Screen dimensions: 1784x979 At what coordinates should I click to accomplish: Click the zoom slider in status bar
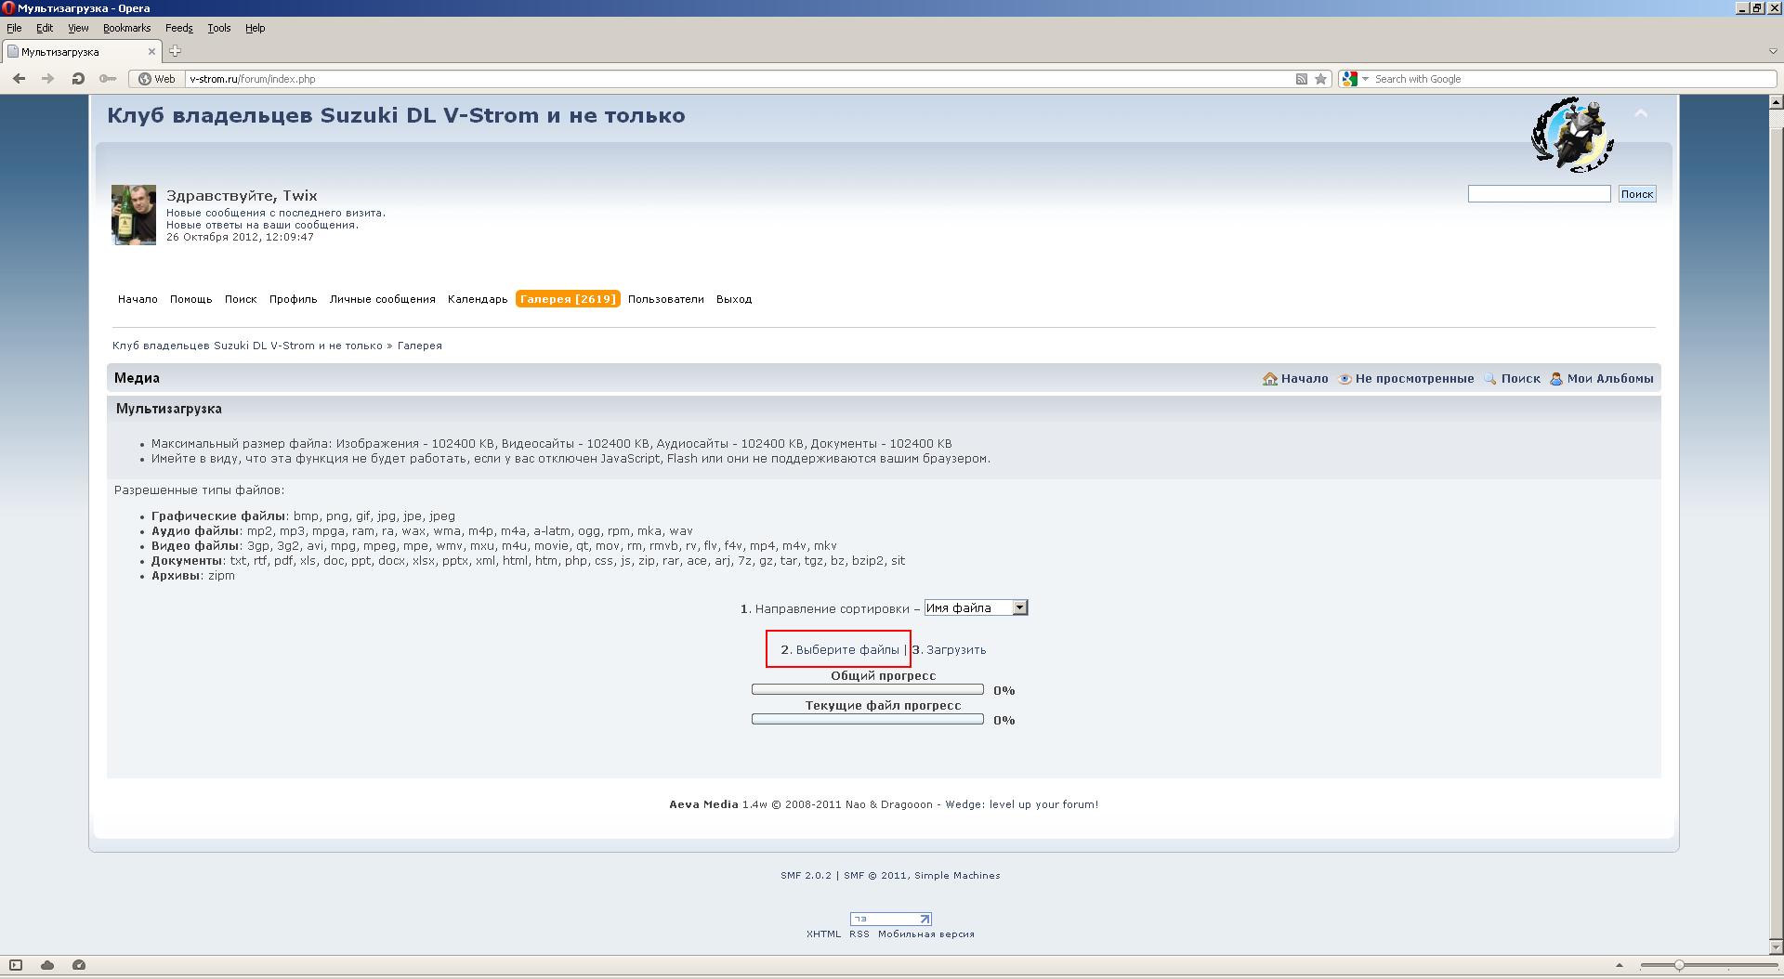1679,965
